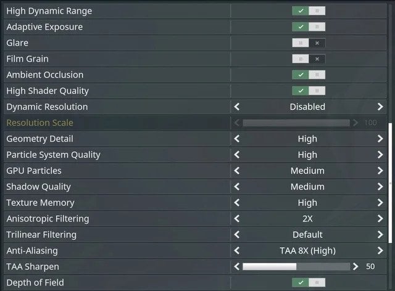
Task: Turn on Film Grain switch
Action: coord(308,59)
